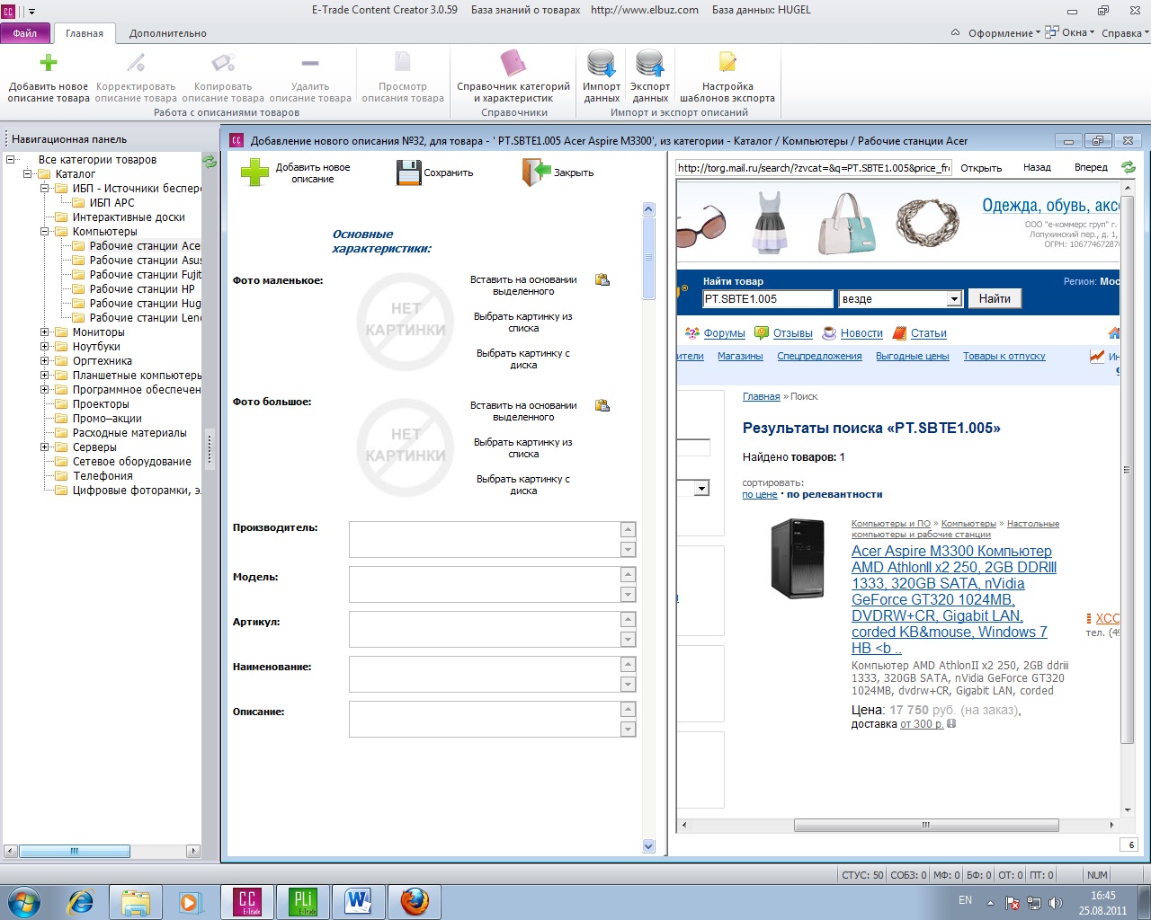Screen dimensions: 1151x920
Task: Click the green plus Add new product description icon
Action: (x=49, y=63)
